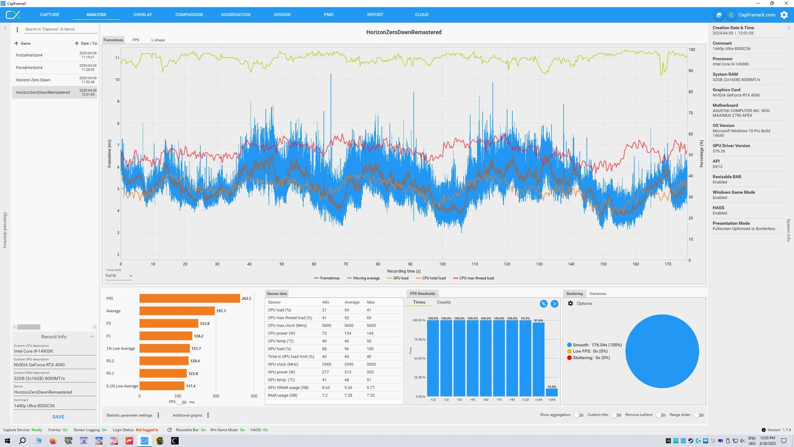Click the Search in Captures field
The image size is (794, 447).
(x=60, y=30)
